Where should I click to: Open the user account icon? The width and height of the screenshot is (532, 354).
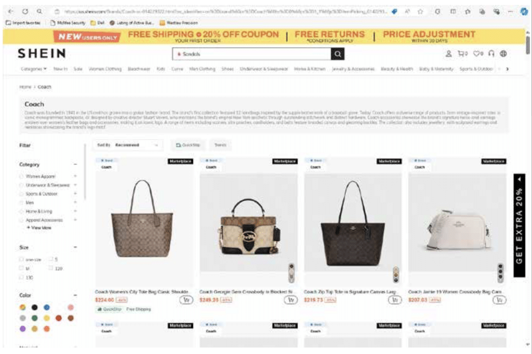click(x=448, y=53)
